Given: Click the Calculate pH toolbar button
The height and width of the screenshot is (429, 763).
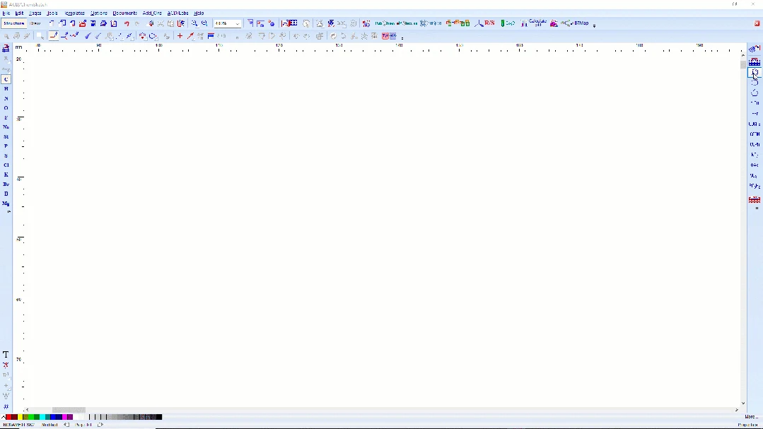Looking at the screenshot, I should click(x=534, y=23).
